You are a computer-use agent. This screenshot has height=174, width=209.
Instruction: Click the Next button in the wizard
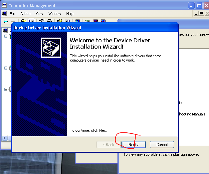point(133,144)
